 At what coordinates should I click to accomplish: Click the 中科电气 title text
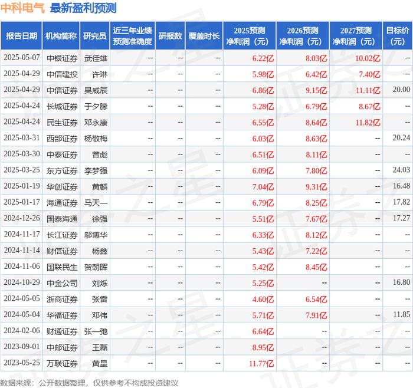pyautogui.click(x=22, y=8)
